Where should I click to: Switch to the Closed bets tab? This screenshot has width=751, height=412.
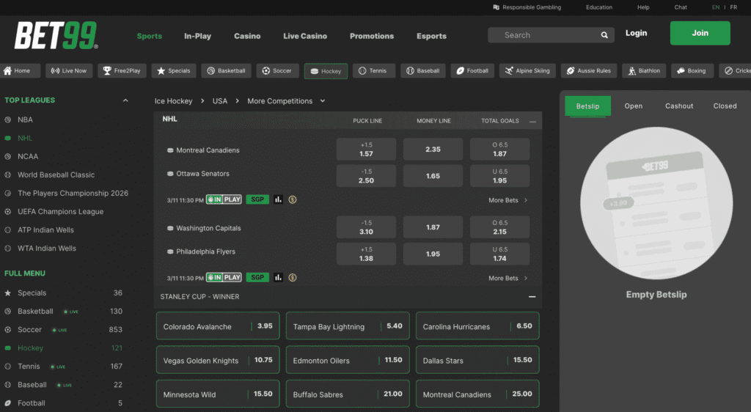click(725, 106)
